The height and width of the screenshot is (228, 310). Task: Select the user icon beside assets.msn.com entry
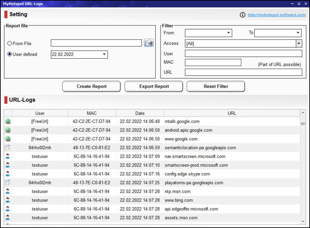[8, 218]
